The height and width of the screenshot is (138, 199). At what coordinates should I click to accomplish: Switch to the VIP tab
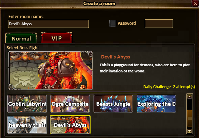(57, 38)
